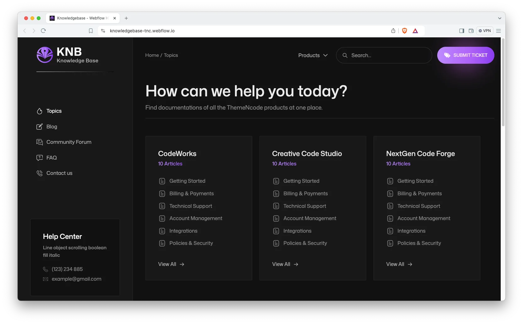
Task: Open the browser hamburger menu
Action: click(498, 31)
